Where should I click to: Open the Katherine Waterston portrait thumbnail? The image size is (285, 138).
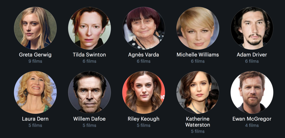point(198,92)
